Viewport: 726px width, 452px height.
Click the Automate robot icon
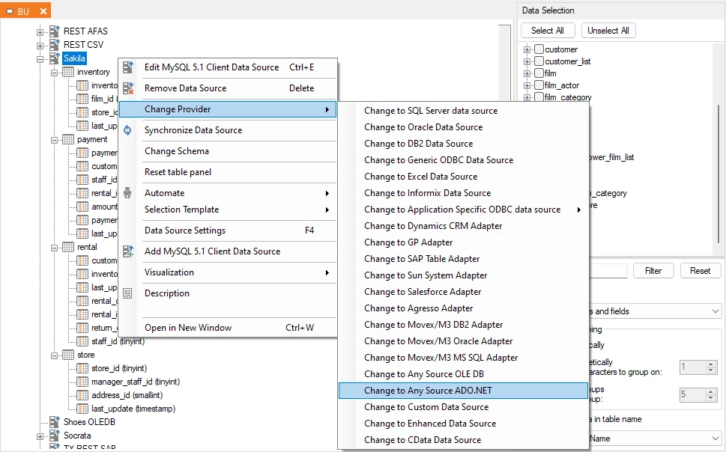click(127, 193)
